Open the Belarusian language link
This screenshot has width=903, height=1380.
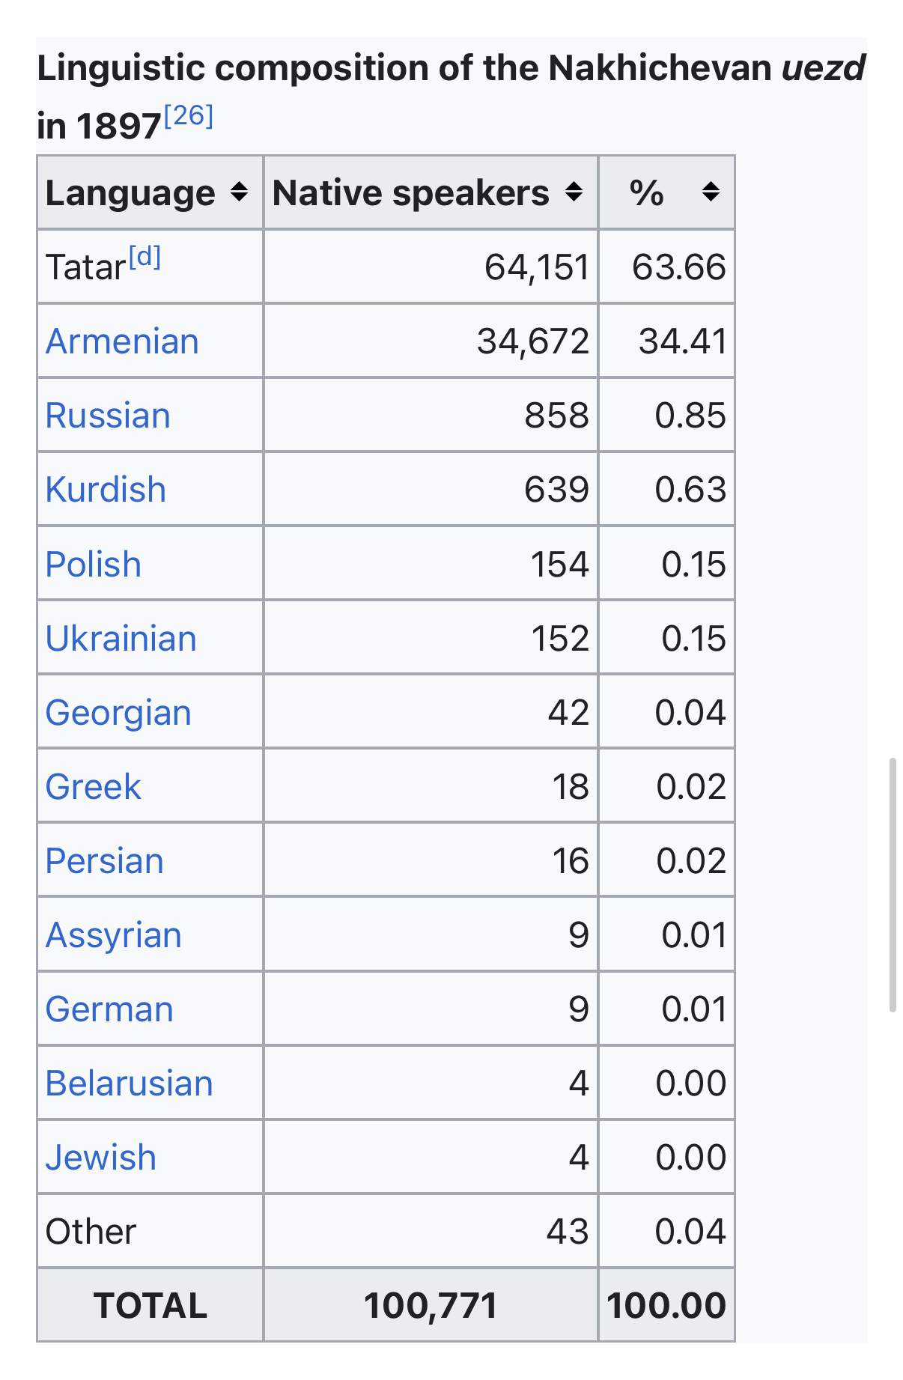(130, 1083)
